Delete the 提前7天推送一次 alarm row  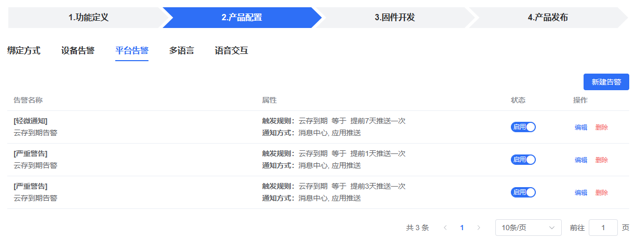click(x=602, y=128)
